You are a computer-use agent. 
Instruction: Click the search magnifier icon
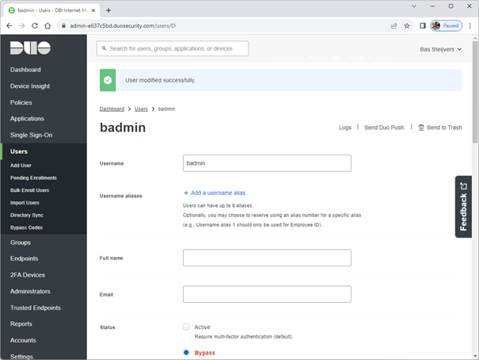(x=104, y=48)
